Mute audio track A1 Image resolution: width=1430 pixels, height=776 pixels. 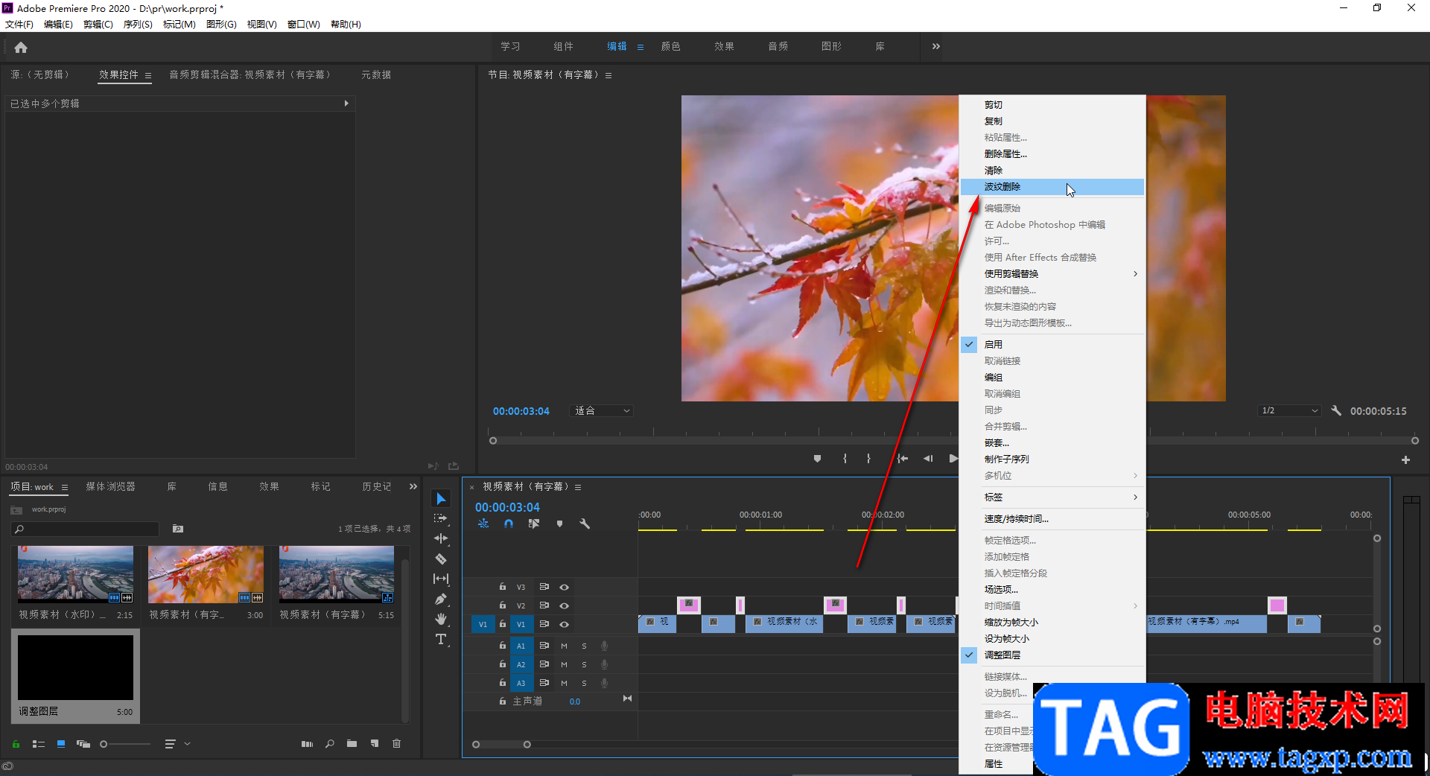(x=564, y=646)
